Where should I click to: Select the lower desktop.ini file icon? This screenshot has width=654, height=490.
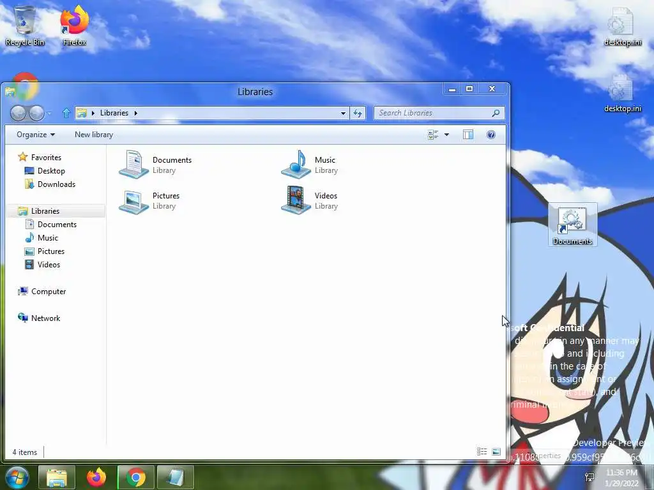coord(622,93)
